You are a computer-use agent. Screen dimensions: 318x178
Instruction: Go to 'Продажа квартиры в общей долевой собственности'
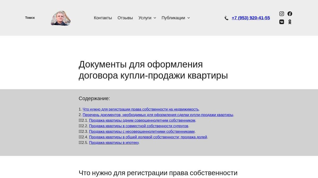[x=148, y=137]
